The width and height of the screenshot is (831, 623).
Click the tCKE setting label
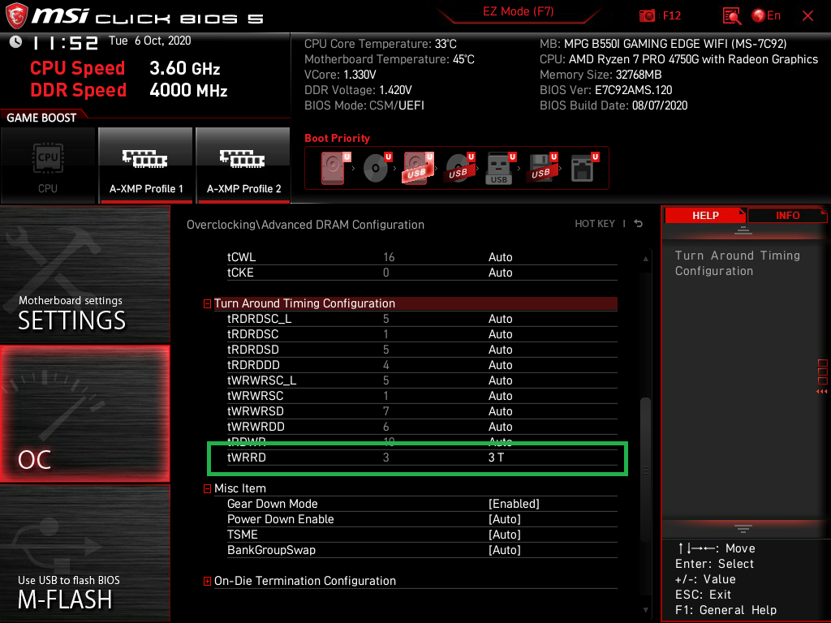(x=240, y=273)
